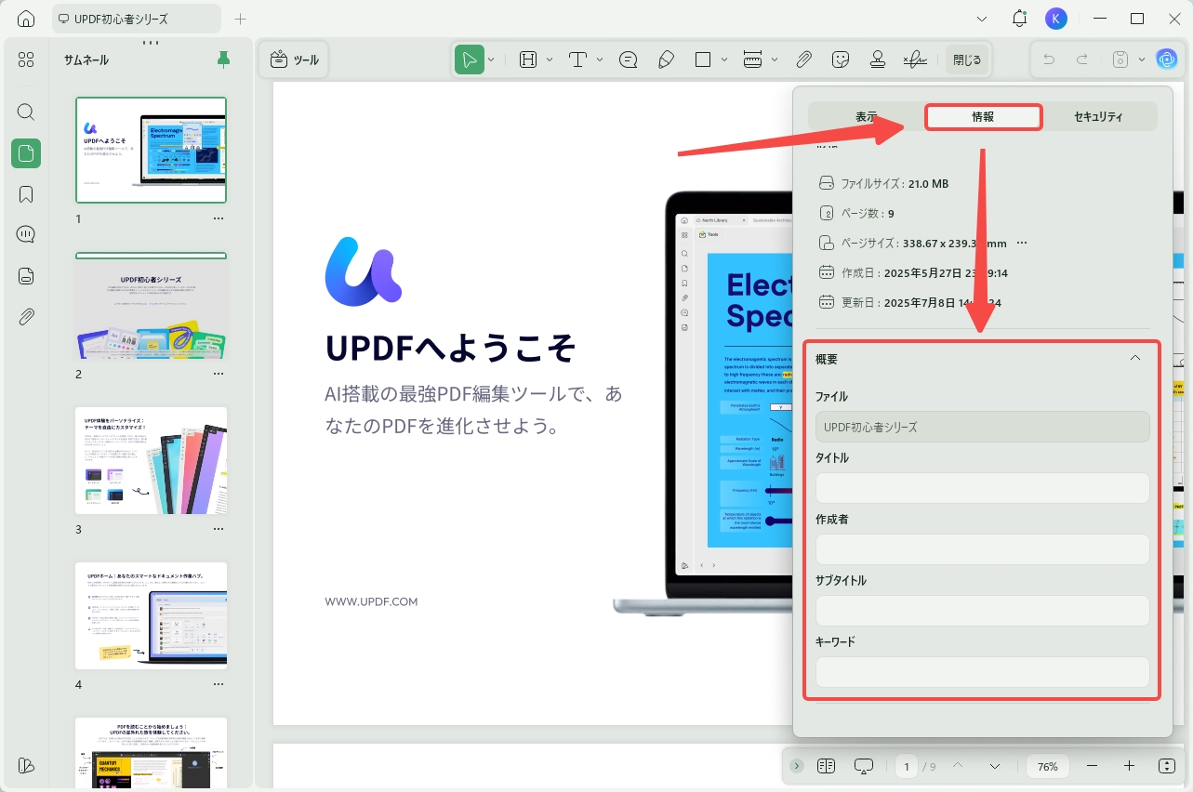Click the fit page icon
Viewport: 1193px width, 792px height.
1167,766
